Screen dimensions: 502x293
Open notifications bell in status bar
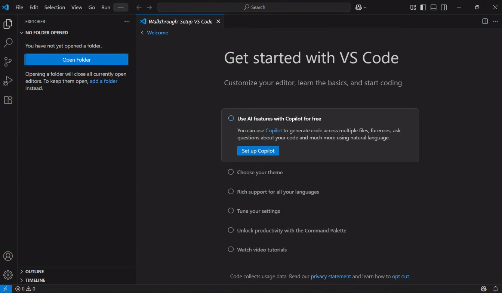click(495, 289)
